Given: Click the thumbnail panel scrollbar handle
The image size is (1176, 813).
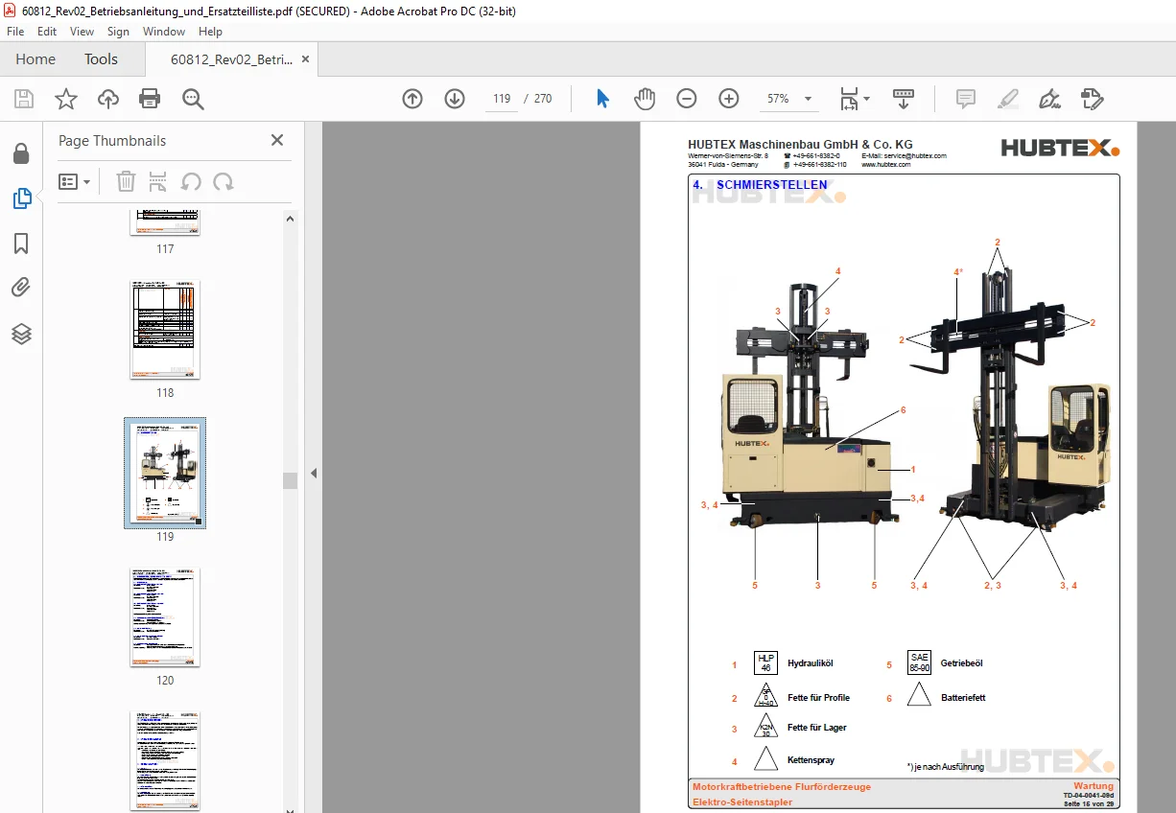Looking at the screenshot, I should click(290, 480).
